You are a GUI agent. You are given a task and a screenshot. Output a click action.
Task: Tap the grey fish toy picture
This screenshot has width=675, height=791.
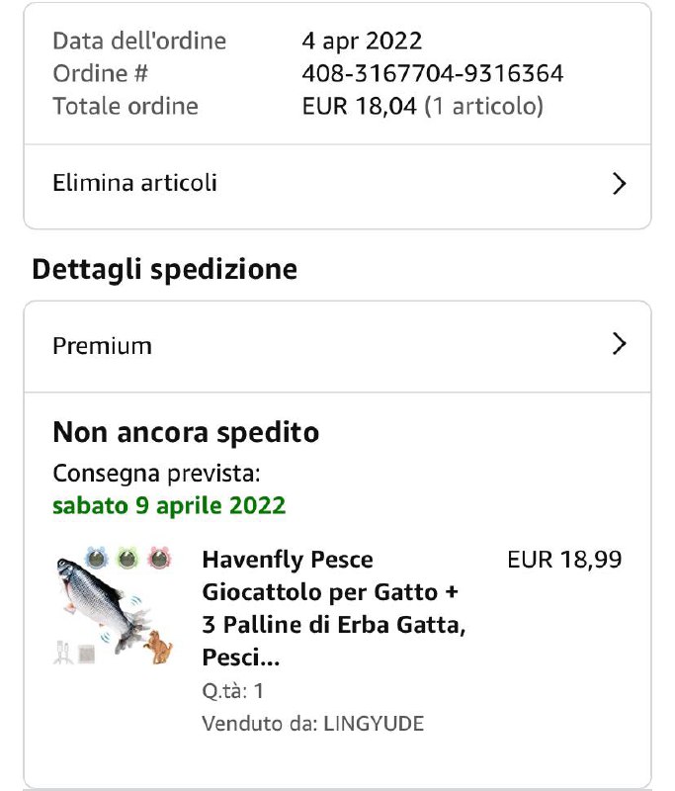tap(104, 605)
